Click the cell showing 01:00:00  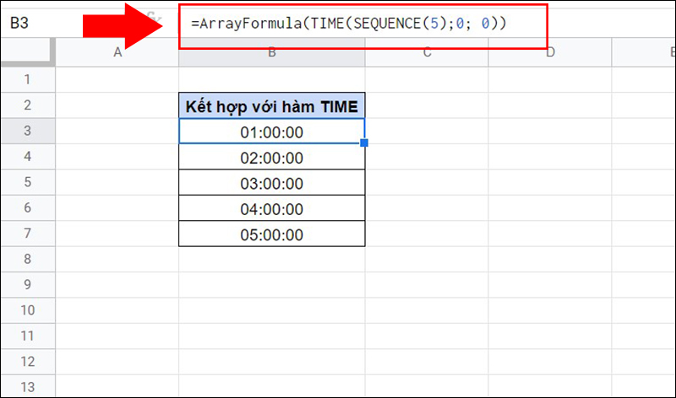point(271,132)
